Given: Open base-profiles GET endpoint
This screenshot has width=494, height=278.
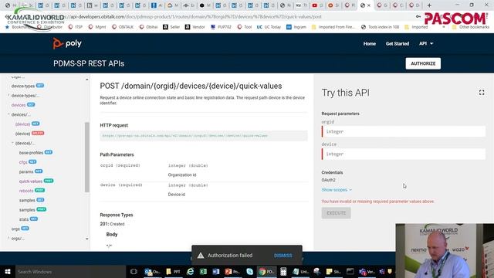Looking at the screenshot, I should point(36,153).
